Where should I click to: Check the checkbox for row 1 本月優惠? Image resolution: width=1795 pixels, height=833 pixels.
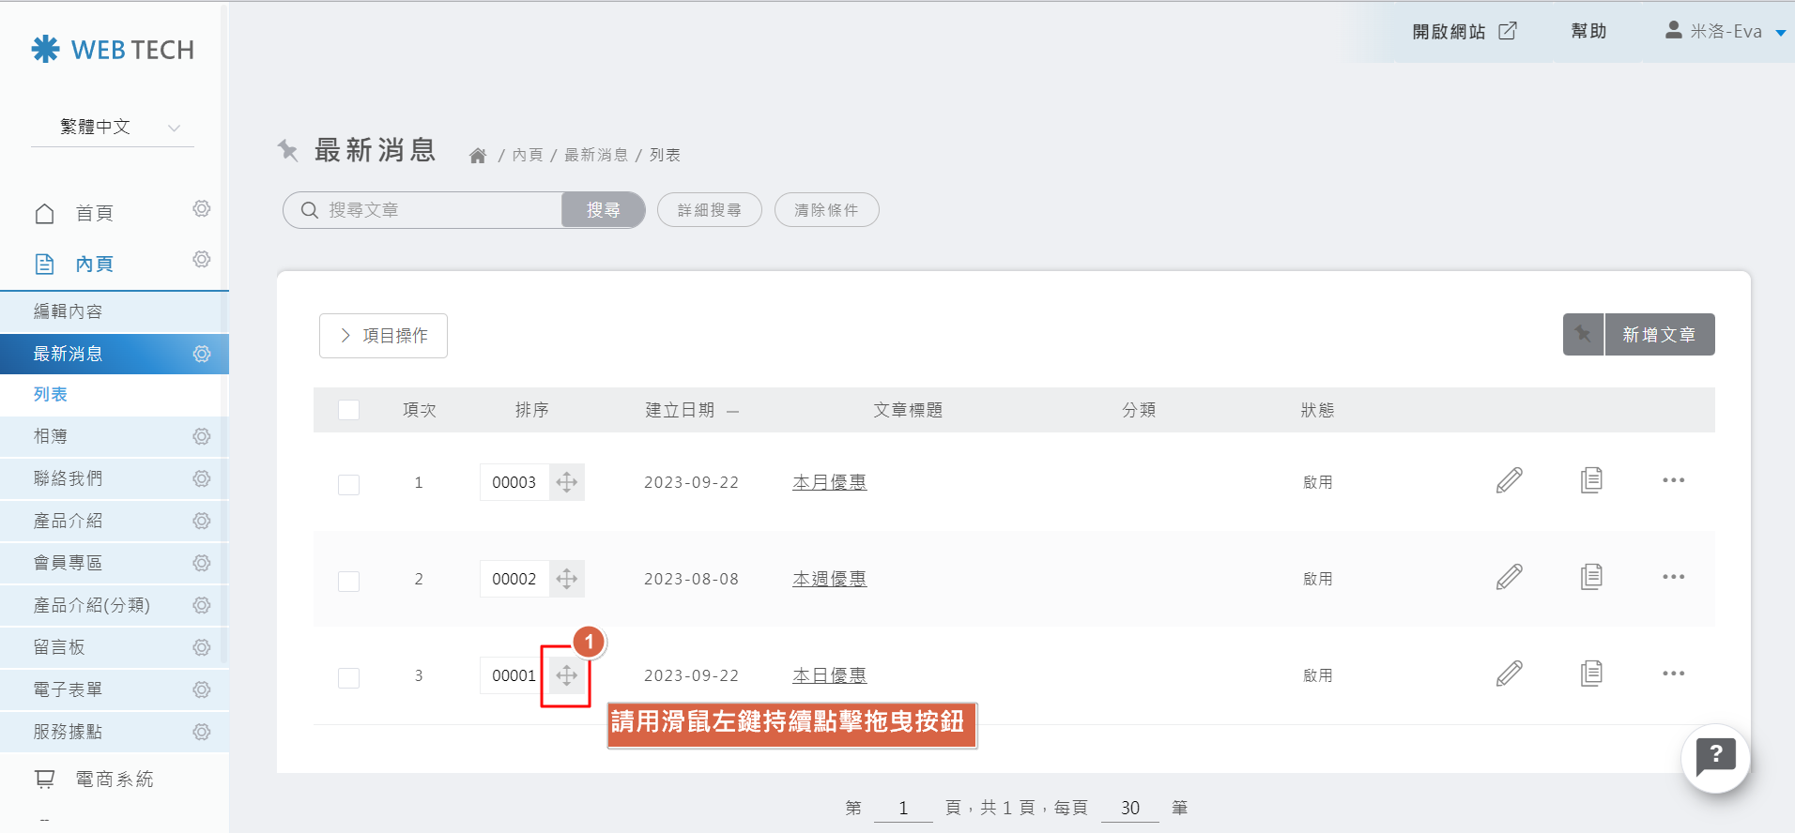[348, 484]
